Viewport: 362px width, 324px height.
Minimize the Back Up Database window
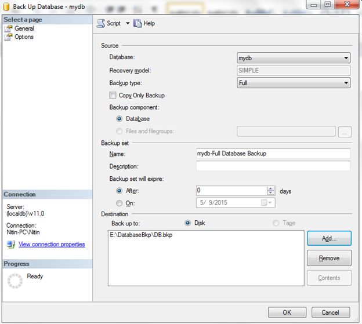(x=313, y=5)
